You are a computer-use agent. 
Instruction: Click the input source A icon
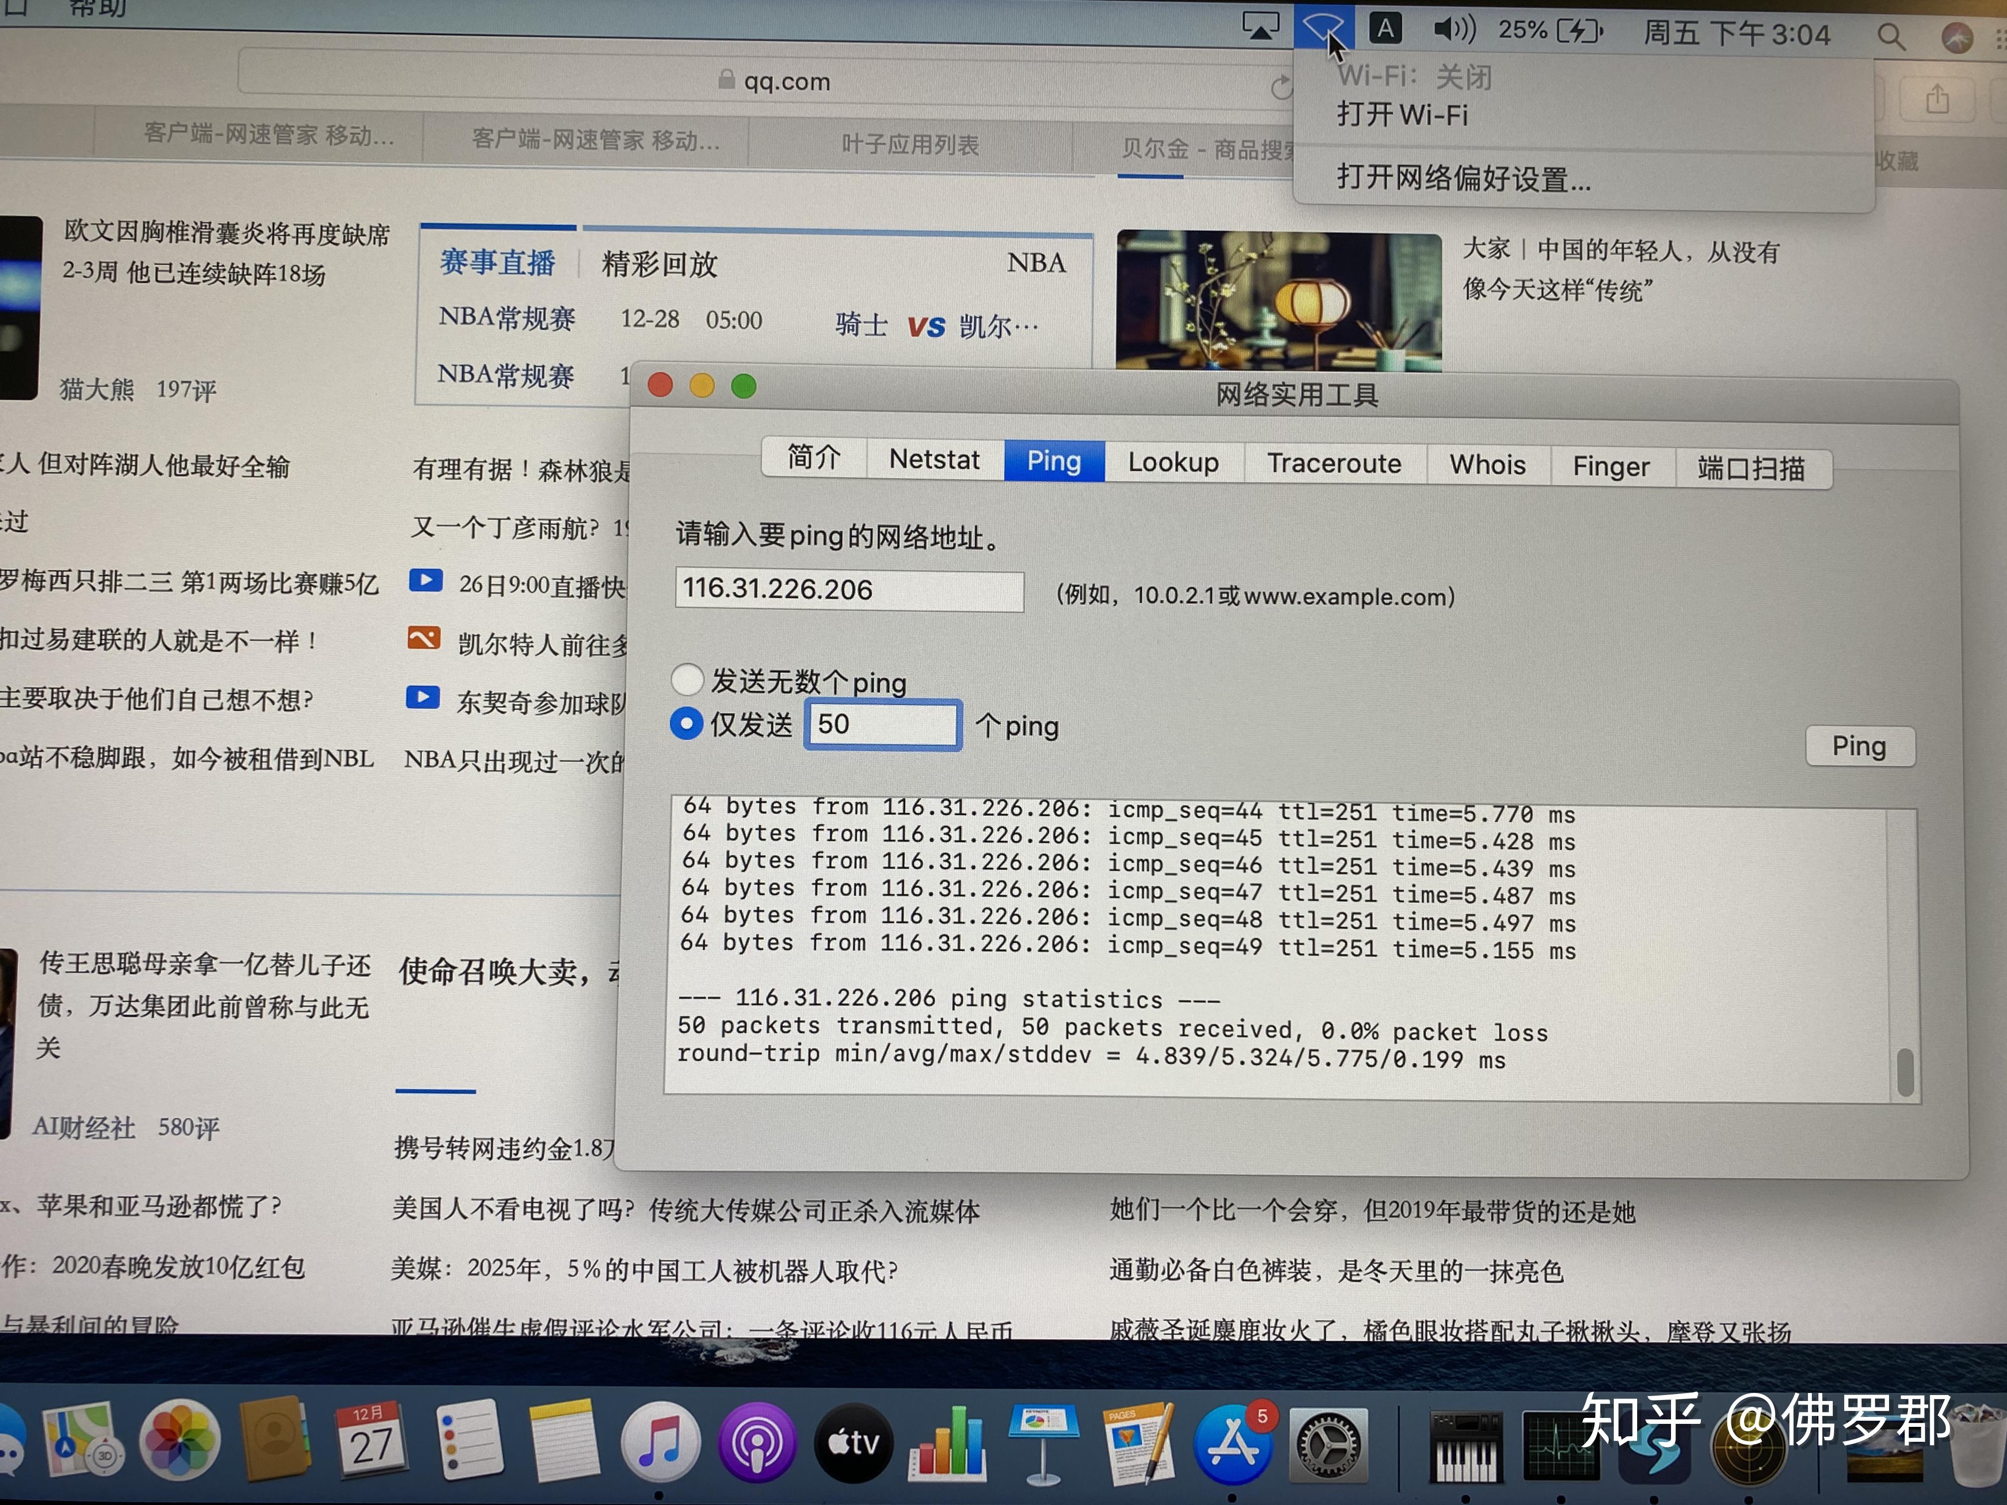point(1385,29)
